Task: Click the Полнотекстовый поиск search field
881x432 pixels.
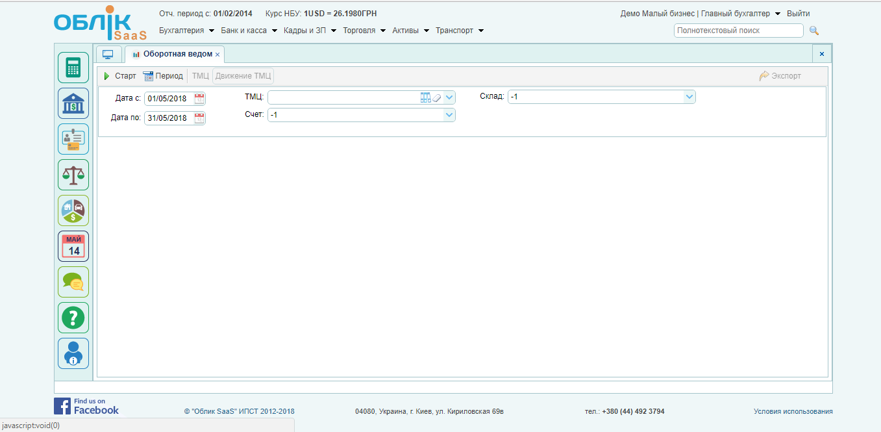Action: tap(738, 31)
